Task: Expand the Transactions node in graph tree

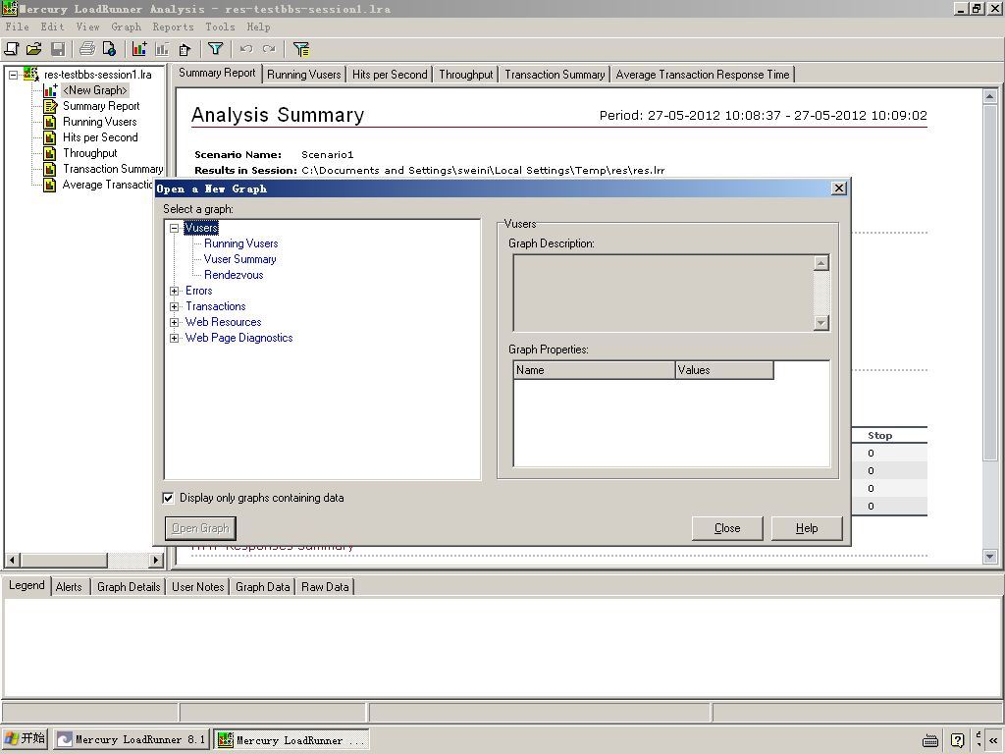Action: point(174,306)
